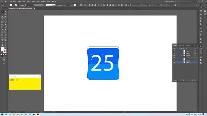Select the Zoom tool

click(x=5, y=45)
